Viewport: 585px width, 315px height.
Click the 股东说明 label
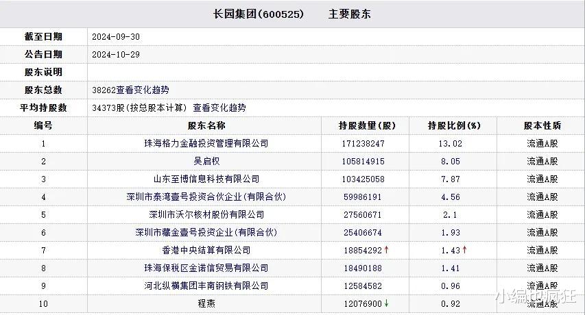pos(43,72)
